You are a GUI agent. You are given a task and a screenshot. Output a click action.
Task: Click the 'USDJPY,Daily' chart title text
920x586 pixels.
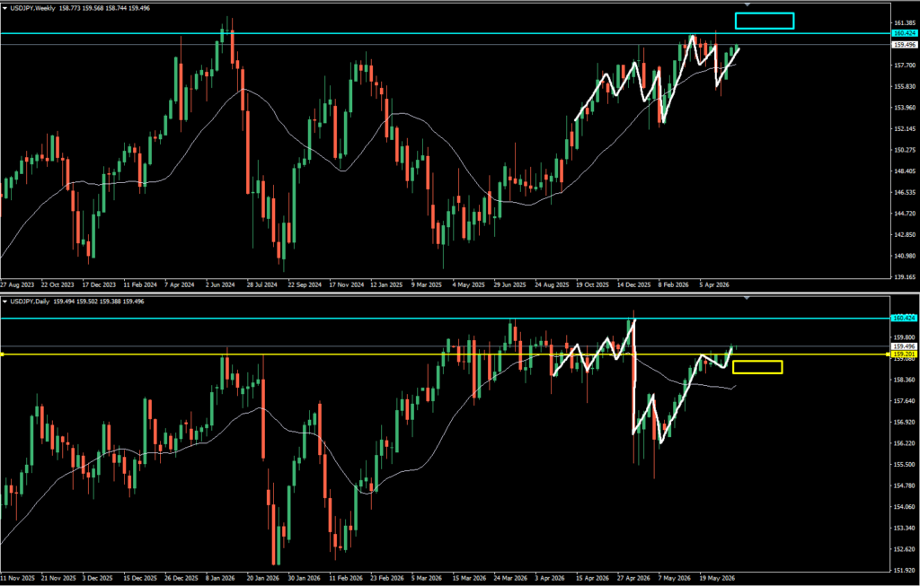coord(30,302)
